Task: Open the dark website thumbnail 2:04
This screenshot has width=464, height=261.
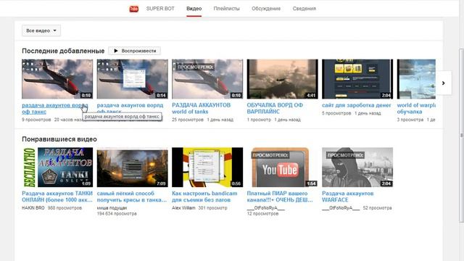Action: [357, 79]
